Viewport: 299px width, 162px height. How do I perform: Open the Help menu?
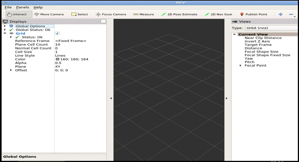tap(38, 7)
